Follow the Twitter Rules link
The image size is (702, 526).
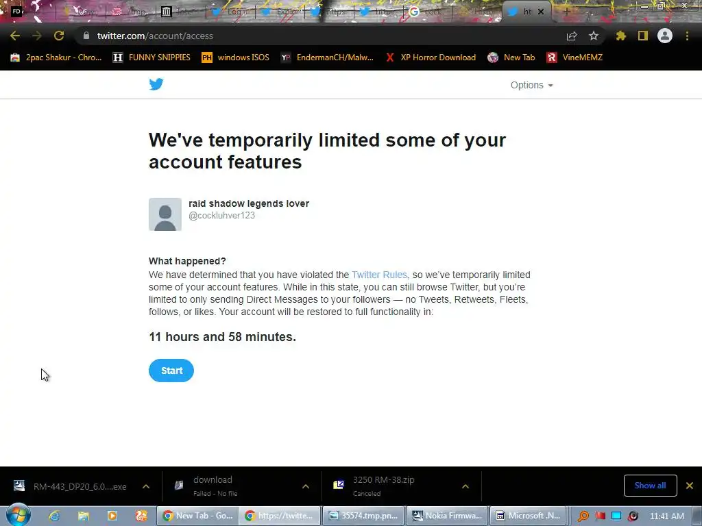click(379, 275)
